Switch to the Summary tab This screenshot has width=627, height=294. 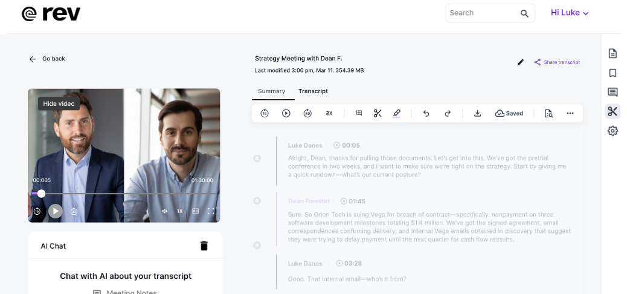tap(271, 91)
